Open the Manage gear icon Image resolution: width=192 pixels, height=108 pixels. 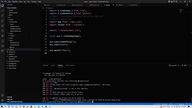pos(2,100)
